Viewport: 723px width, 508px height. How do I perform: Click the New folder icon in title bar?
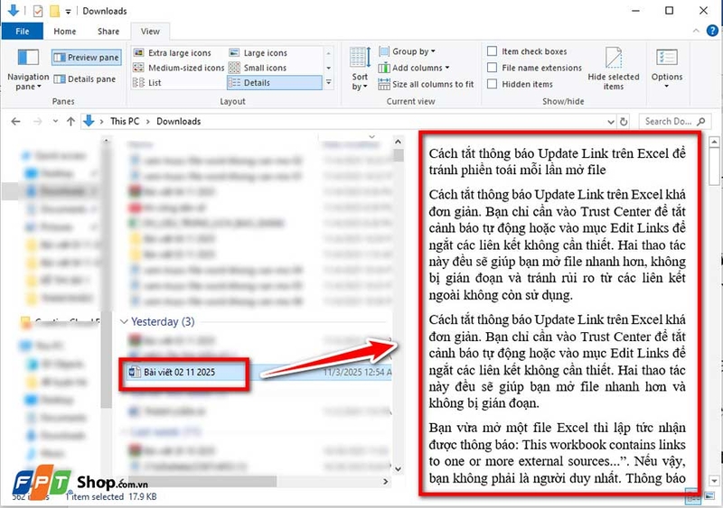(54, 11)
